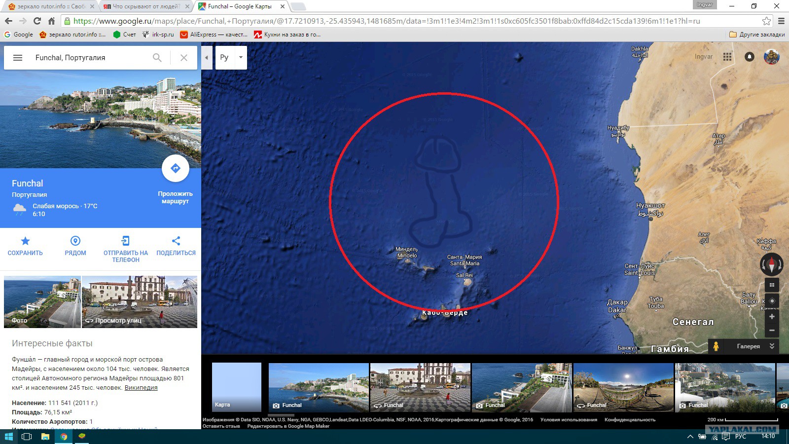The width and height of the screenshot is (789, 444).
Task: Open the AliExpress bookmark
Action: tap(214, 35)
